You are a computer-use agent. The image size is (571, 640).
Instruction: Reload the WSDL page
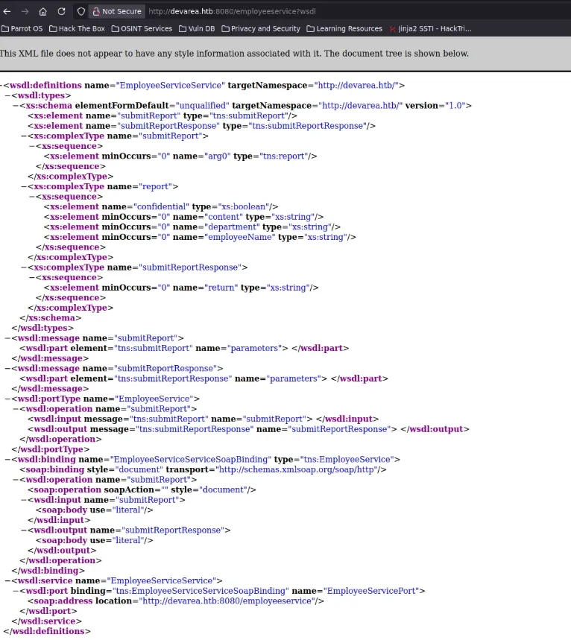61,11
